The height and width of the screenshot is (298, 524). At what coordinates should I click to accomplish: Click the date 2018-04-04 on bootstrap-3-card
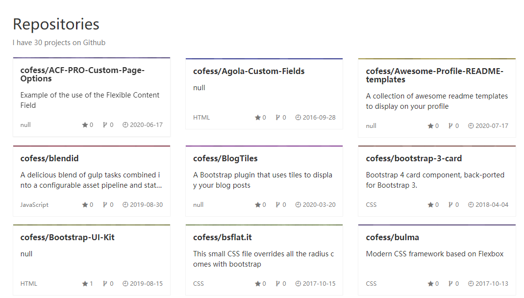pos(492,204)
